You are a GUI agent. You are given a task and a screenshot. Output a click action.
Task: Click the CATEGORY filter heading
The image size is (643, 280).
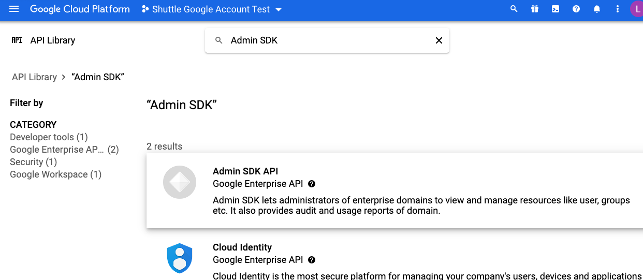[33, 125]
